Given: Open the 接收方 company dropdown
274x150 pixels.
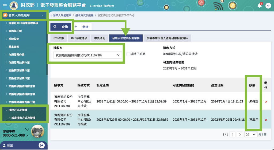Looking at the screenshot, I should [x=87, y=55].
